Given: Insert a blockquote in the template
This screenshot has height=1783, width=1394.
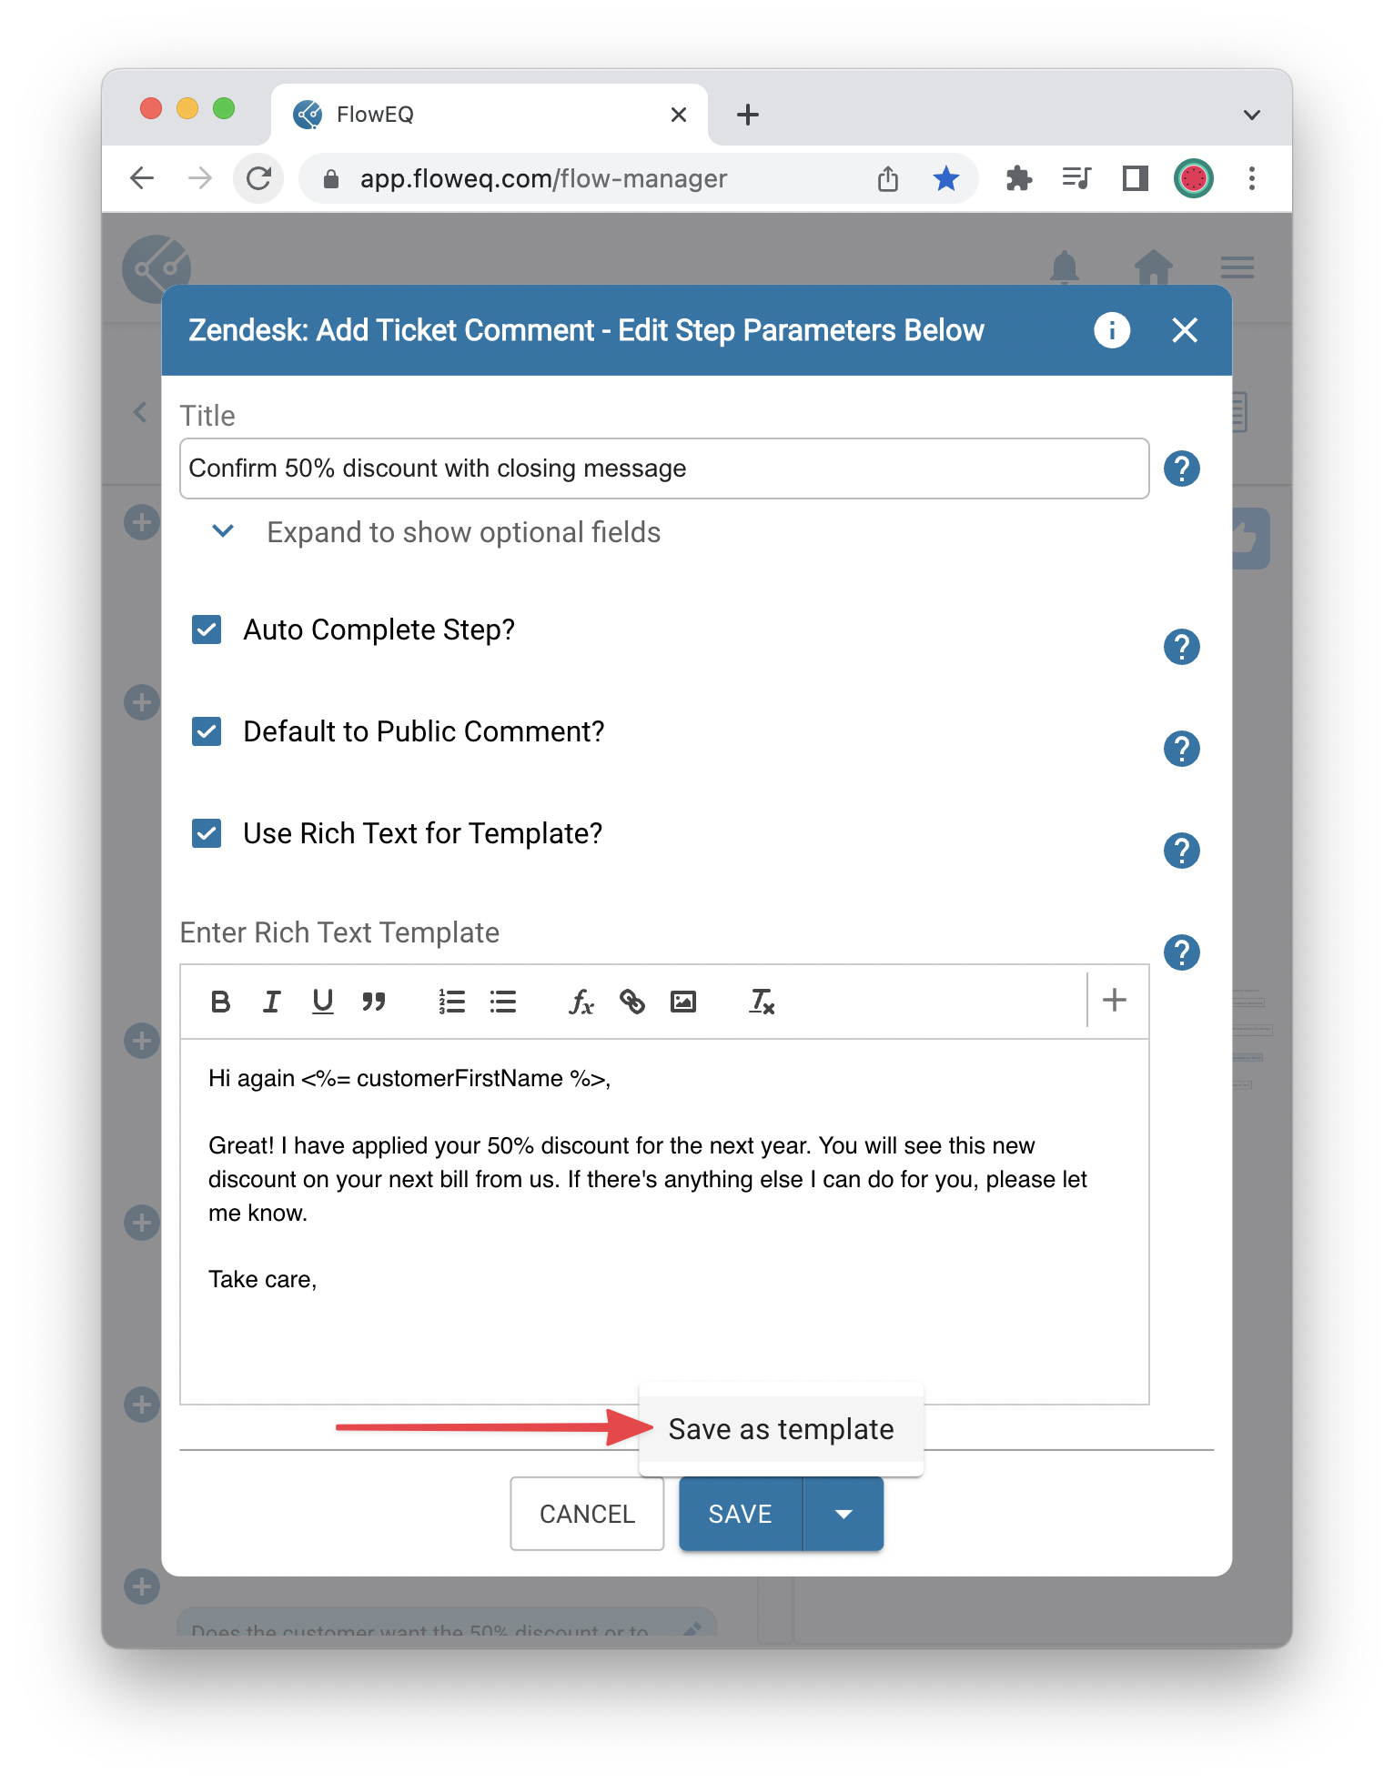Looking at the screenshot, I should (x=373, y=1002).
